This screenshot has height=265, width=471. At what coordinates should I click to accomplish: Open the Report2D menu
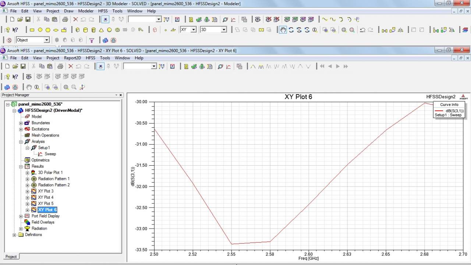[x=72, y=58]
